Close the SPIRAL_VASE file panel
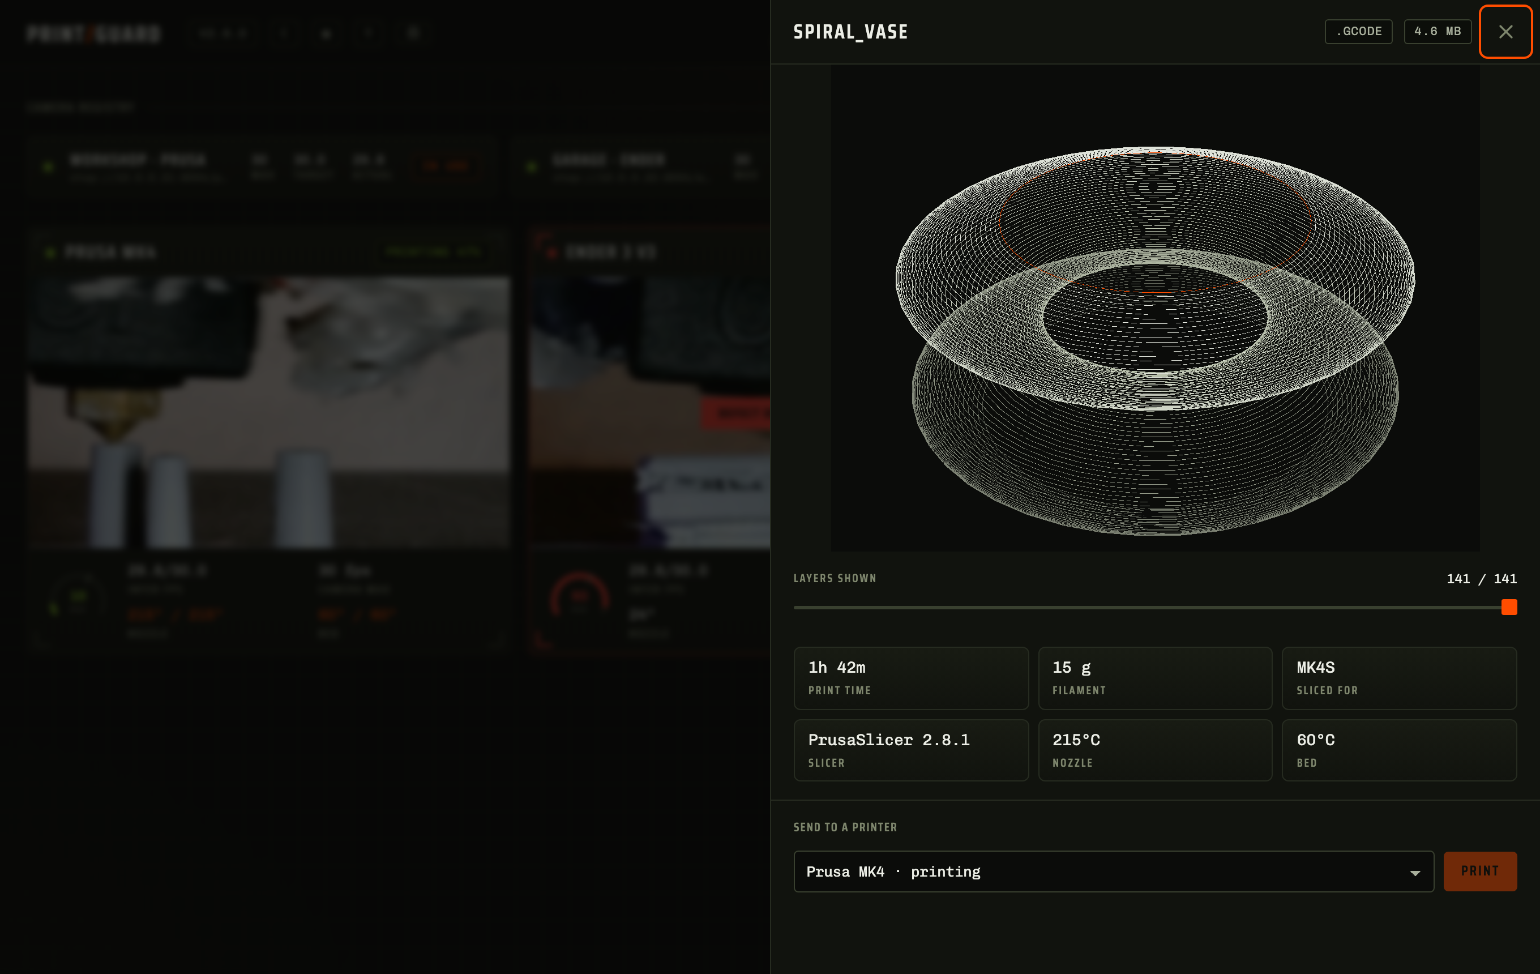This screenshot has height=974, width=1540. (x=1505, y=32)
